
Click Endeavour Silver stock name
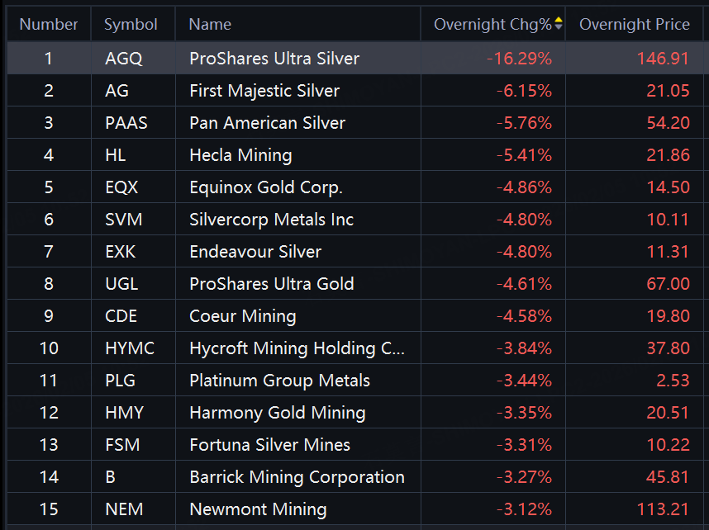click(x=255, y=252)
